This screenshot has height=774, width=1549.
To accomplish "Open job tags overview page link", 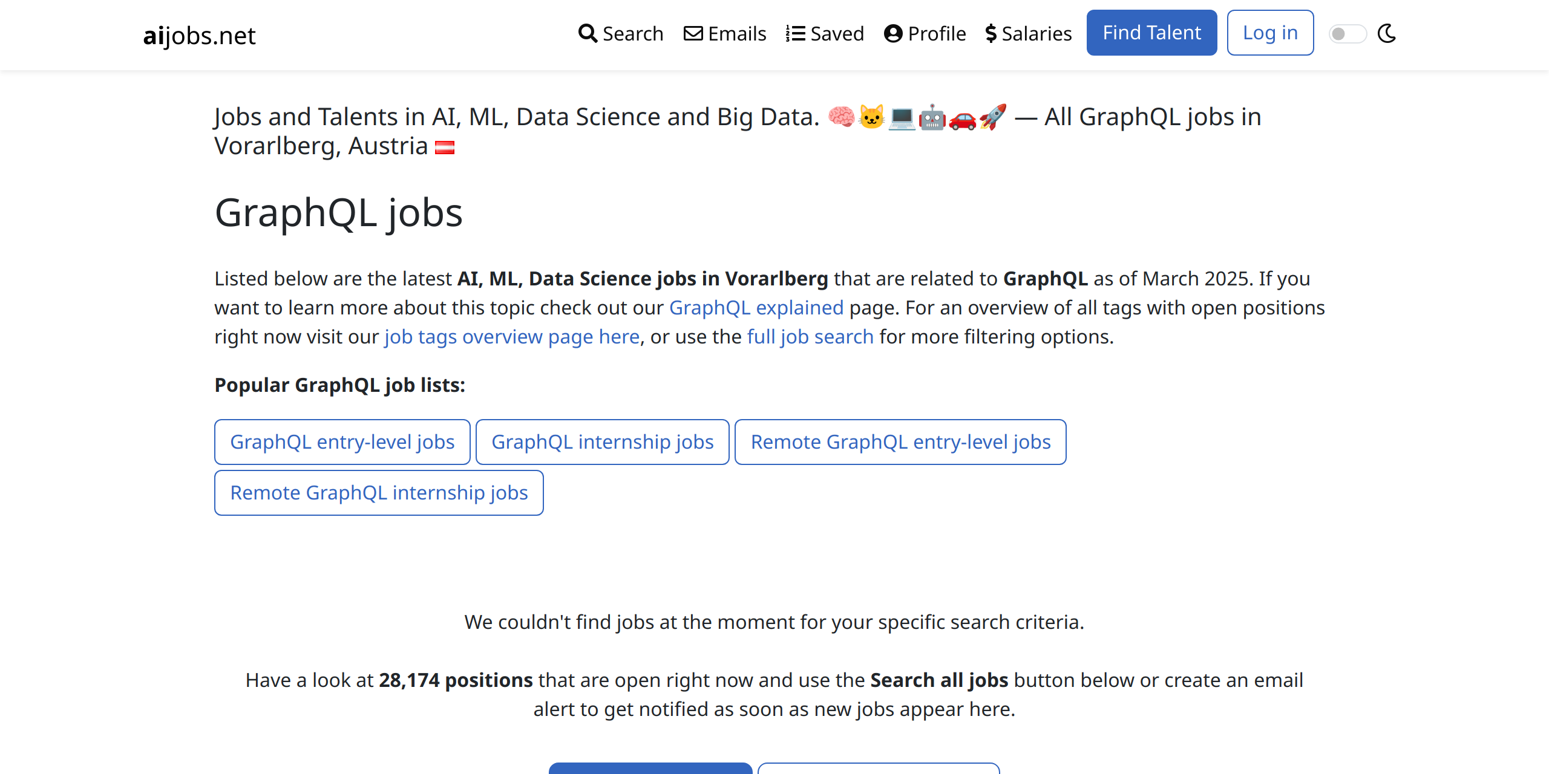I will [512, 337].
